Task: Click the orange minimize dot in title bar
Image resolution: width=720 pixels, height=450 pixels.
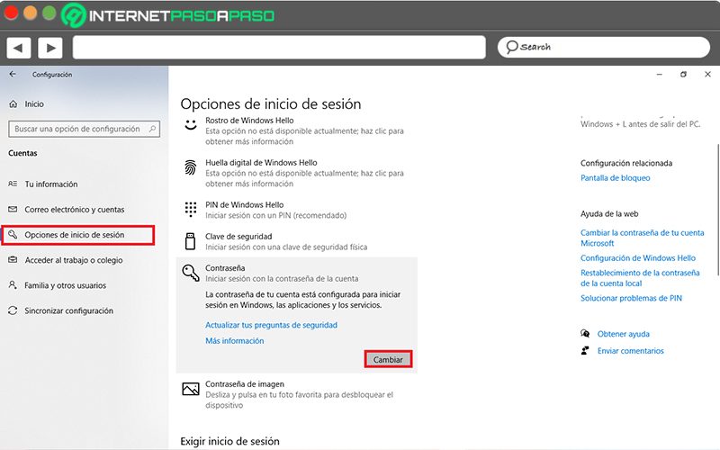Action: tap(31, 13)
